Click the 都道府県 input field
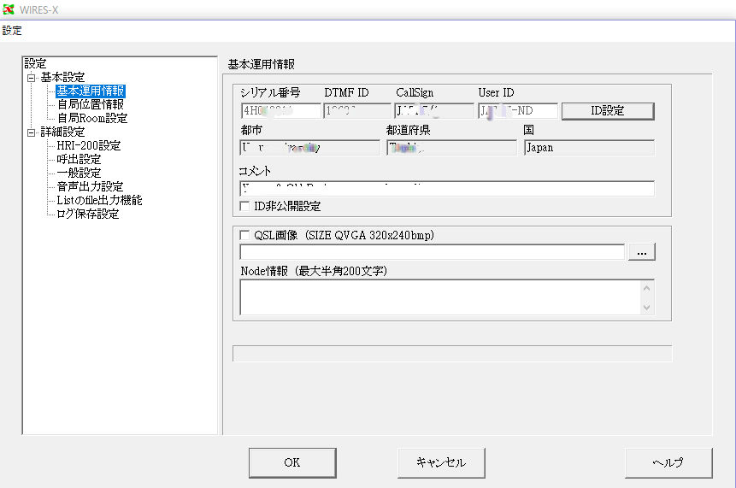Viewport: 736px width, 488px height. (x=451, y=148)
